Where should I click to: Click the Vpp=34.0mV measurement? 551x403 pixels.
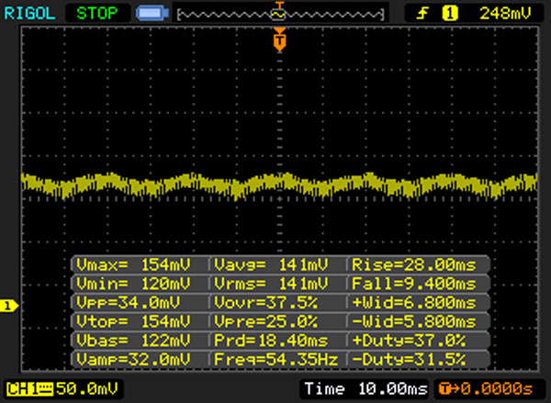(x=129, y=303)
